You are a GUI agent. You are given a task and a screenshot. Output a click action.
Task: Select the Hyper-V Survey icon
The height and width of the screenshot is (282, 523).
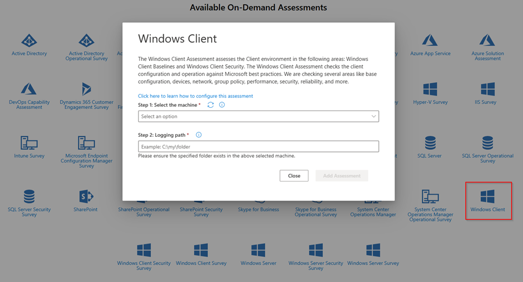(430, 89)
